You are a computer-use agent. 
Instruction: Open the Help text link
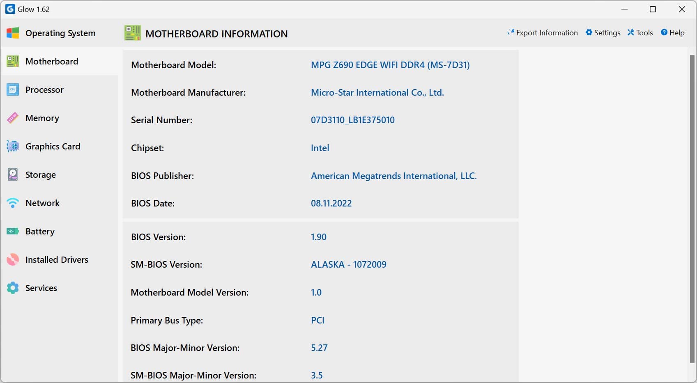click(x=677, y=33)
